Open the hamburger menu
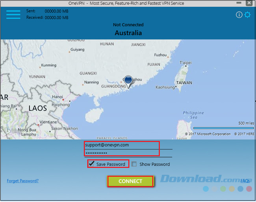 (13, 14)
